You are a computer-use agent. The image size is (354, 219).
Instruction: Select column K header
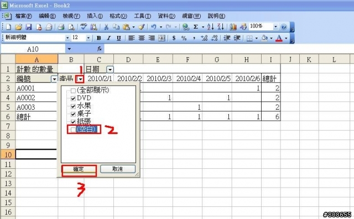[309, 60]
